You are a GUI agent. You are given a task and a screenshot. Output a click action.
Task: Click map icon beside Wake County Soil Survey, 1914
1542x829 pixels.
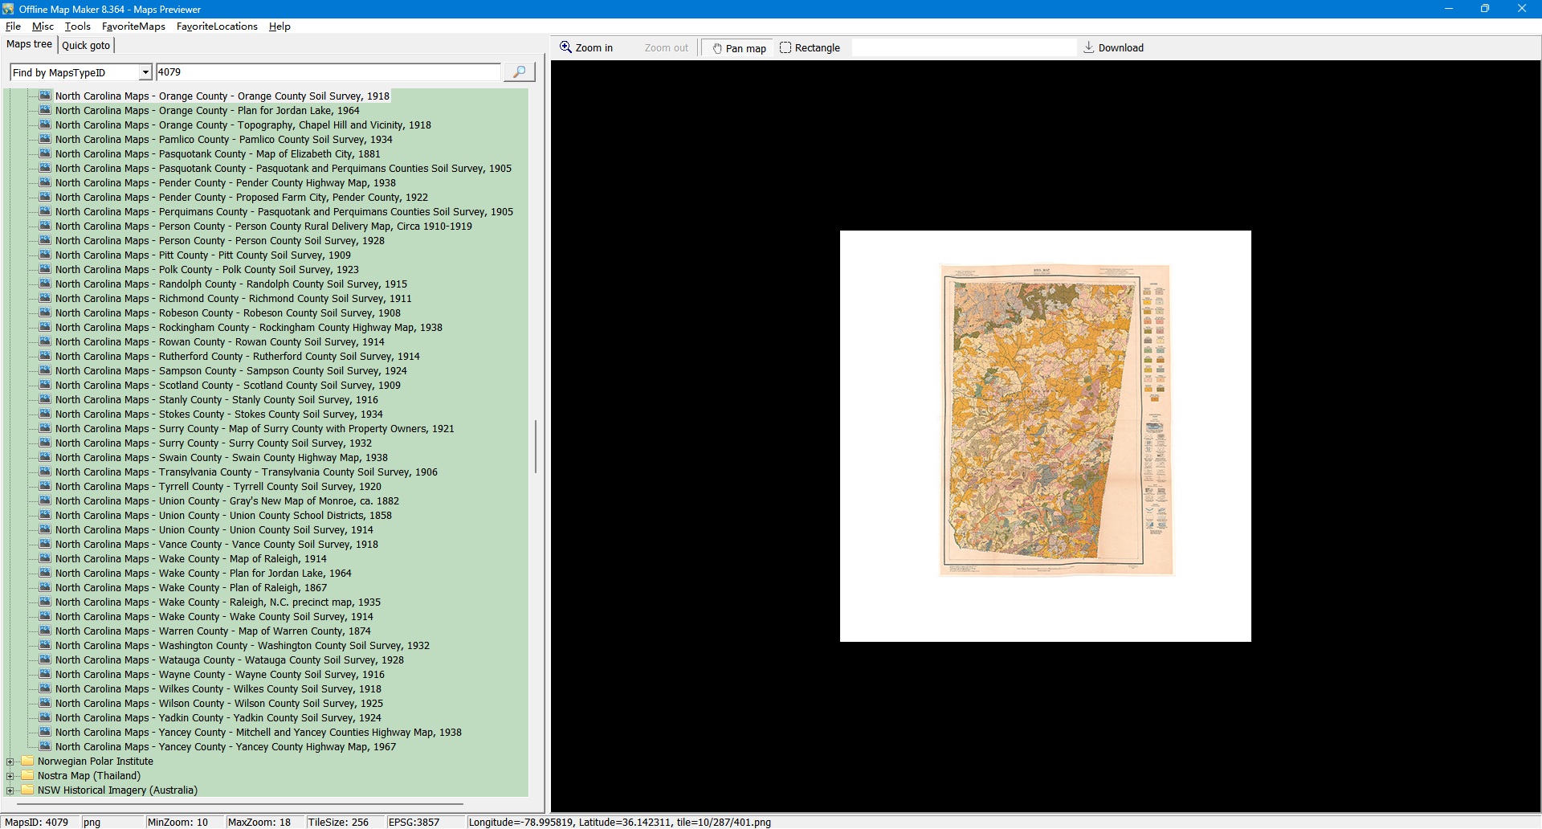click(46, 617)
